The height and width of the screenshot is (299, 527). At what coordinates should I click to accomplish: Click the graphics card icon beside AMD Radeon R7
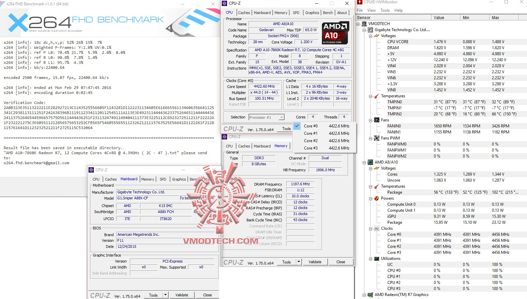370,295
